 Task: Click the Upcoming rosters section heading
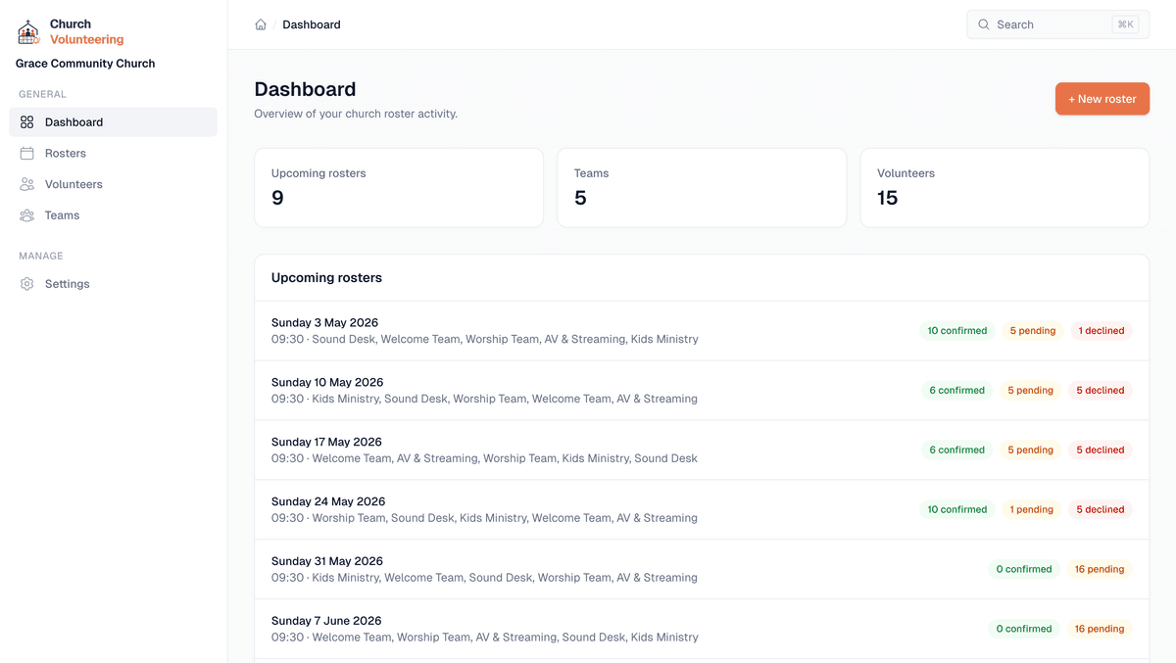click(x=326, y=278)
